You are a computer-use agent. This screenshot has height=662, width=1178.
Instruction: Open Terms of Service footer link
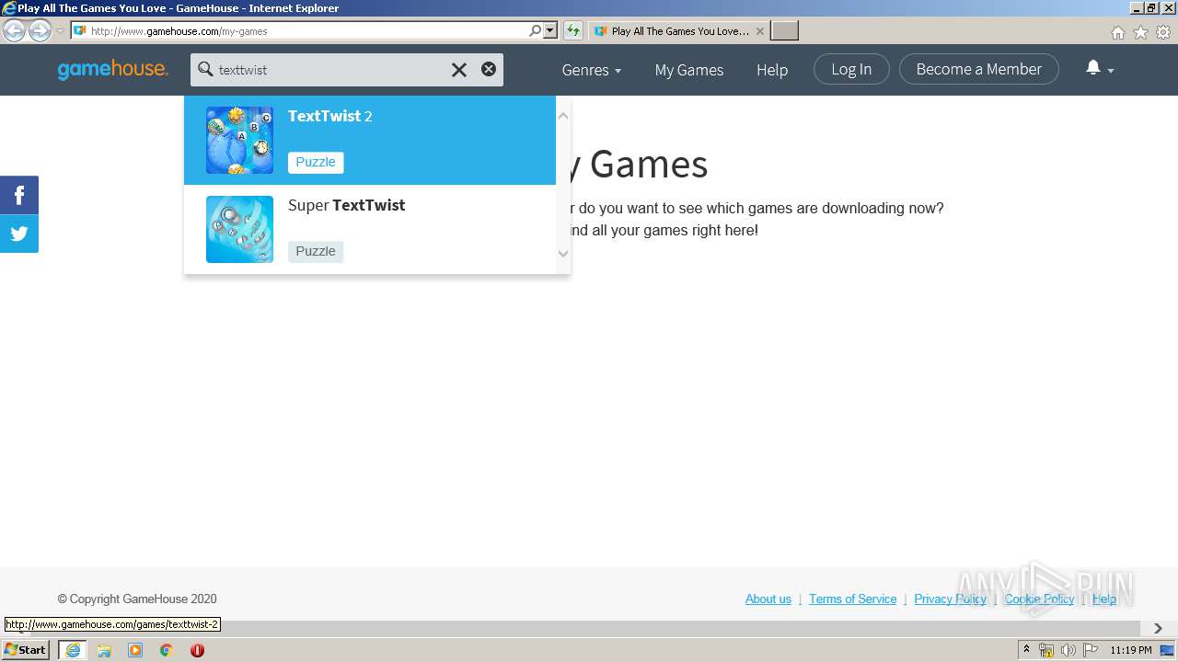pos(852,599)
